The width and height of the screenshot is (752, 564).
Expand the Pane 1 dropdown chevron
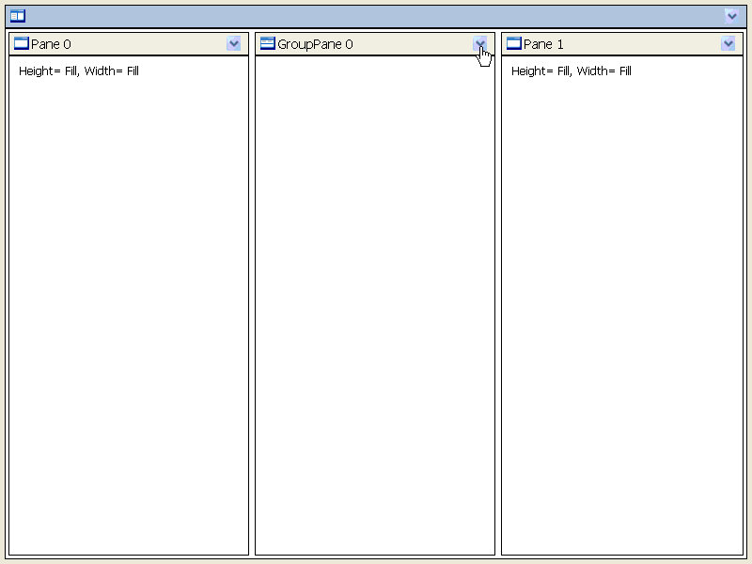728,44
